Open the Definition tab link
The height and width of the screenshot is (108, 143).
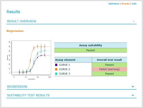(x=114, y=4)
